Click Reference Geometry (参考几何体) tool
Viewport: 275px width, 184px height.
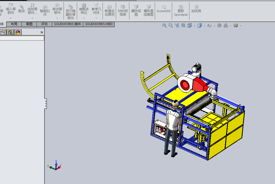96,9
